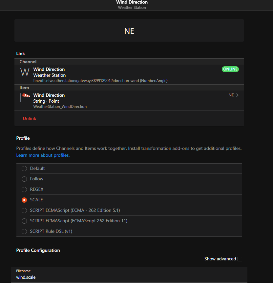Select the Default profile option
Viewport: 273px width, 283px height.
point(24,169)
